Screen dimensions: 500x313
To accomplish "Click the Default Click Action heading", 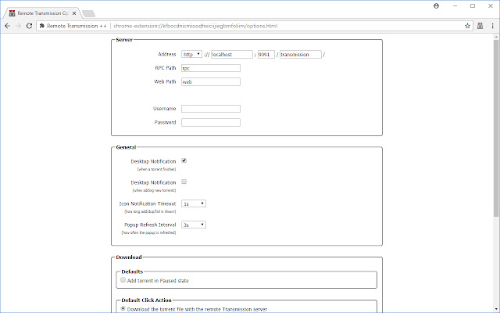I will [146, 300].
